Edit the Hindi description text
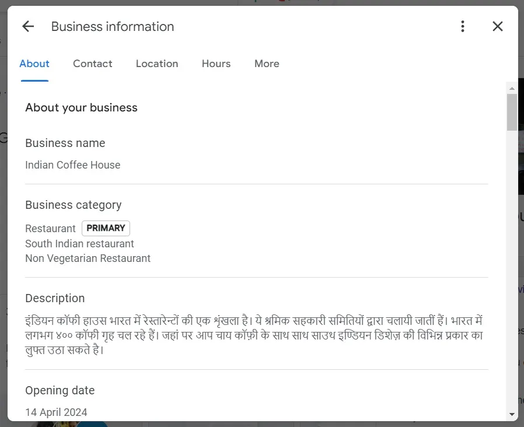This screenshot has width=524, height=427. 254,335
